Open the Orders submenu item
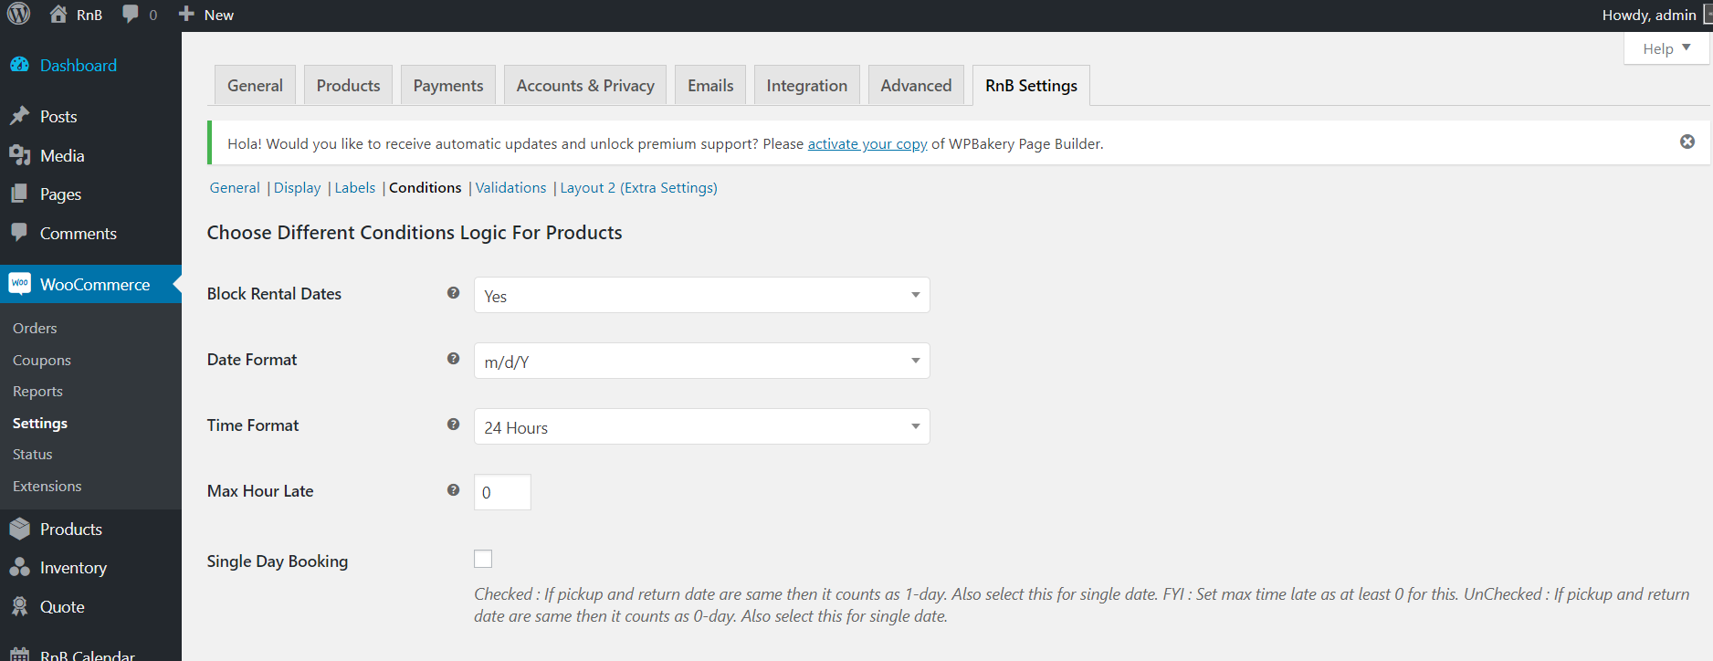 (35, 328)
